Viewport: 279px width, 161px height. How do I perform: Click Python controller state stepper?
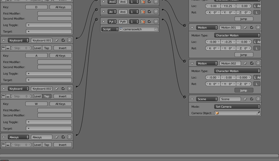pos(134,22)
